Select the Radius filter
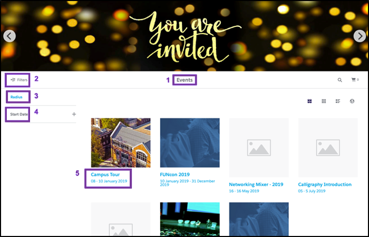The image size is (369, 237). (17, 97)
